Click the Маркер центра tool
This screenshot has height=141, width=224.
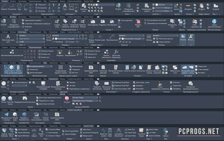coord(92,39)
